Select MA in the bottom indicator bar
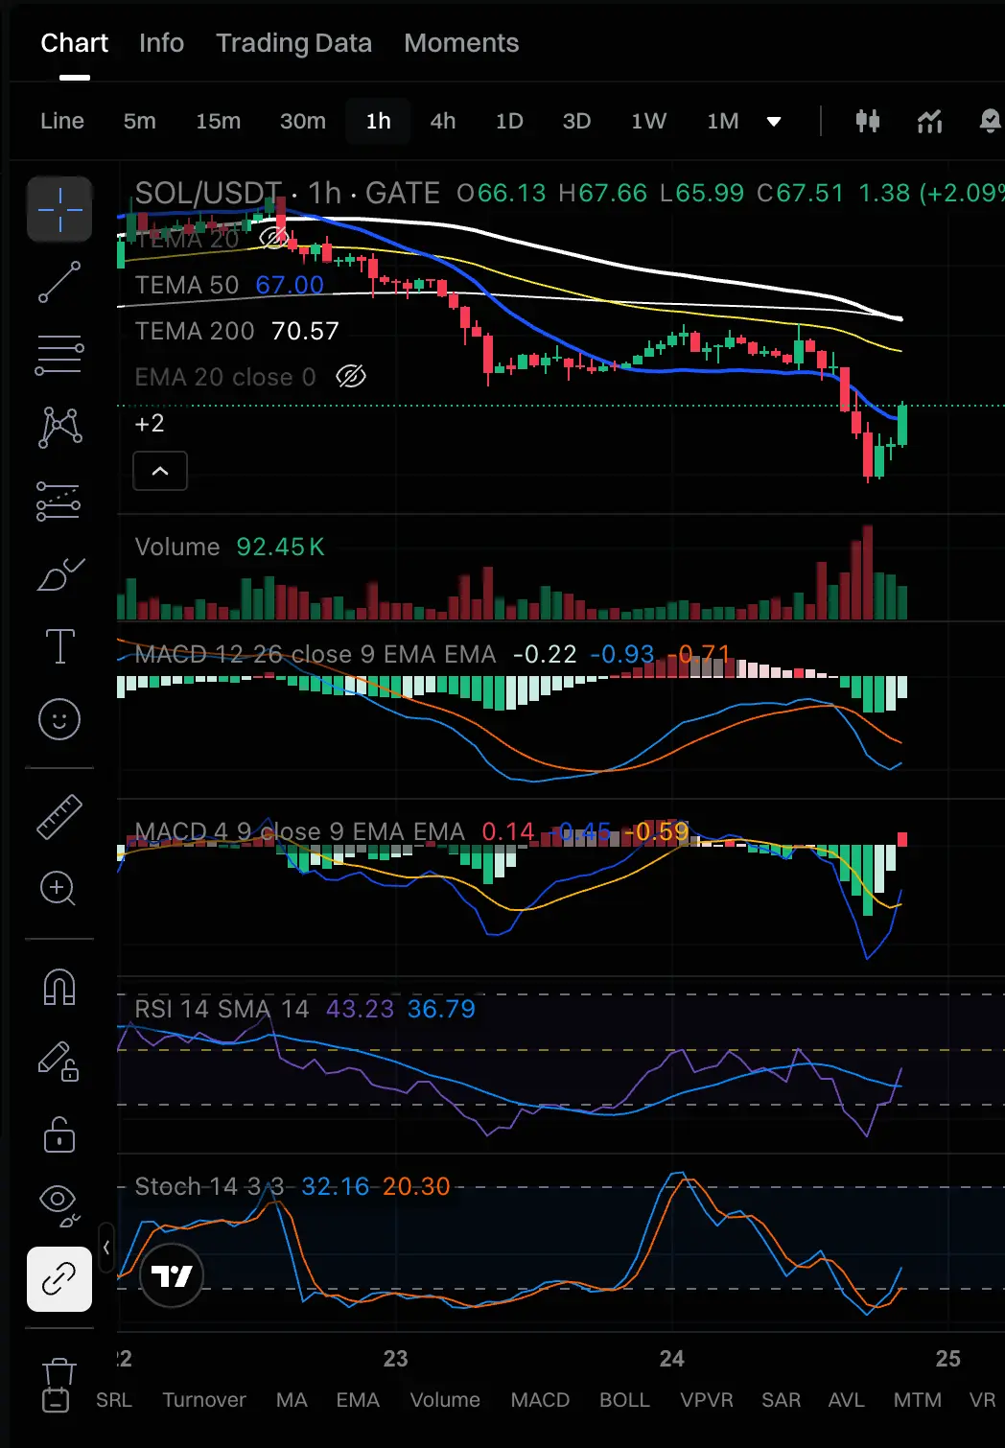 pyautogui.click(x=292, y=1400)
